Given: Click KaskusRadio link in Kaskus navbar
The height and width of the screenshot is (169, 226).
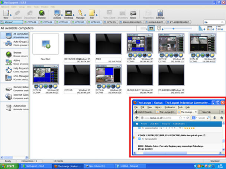Looking at the screenshot, I should coord(179,124).
